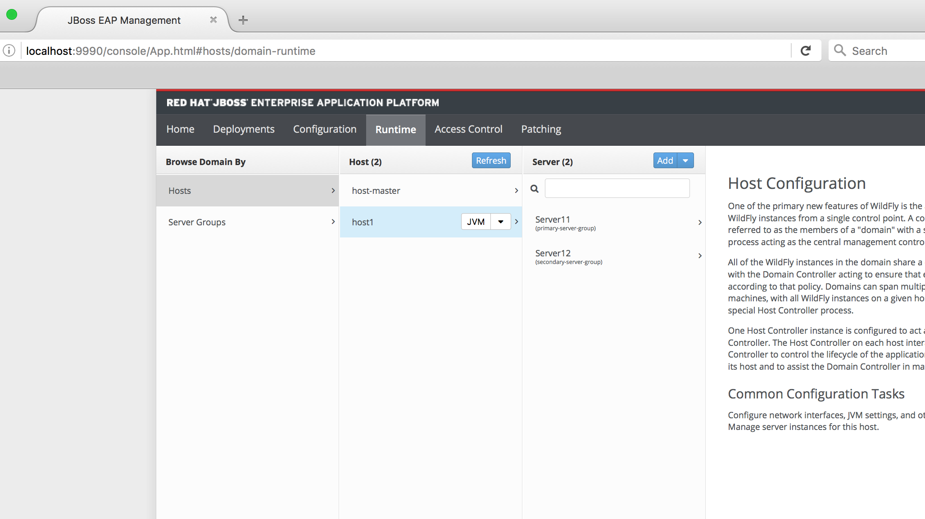925x519 pixels.
Task: Expand the JVM dropdown for host1
Action: (501, 221)
